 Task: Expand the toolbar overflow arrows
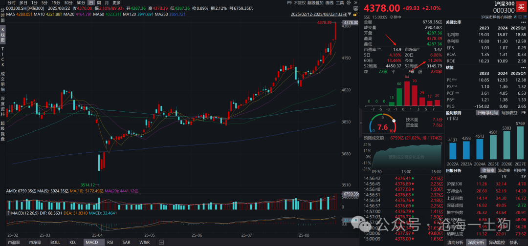[355, 2]
